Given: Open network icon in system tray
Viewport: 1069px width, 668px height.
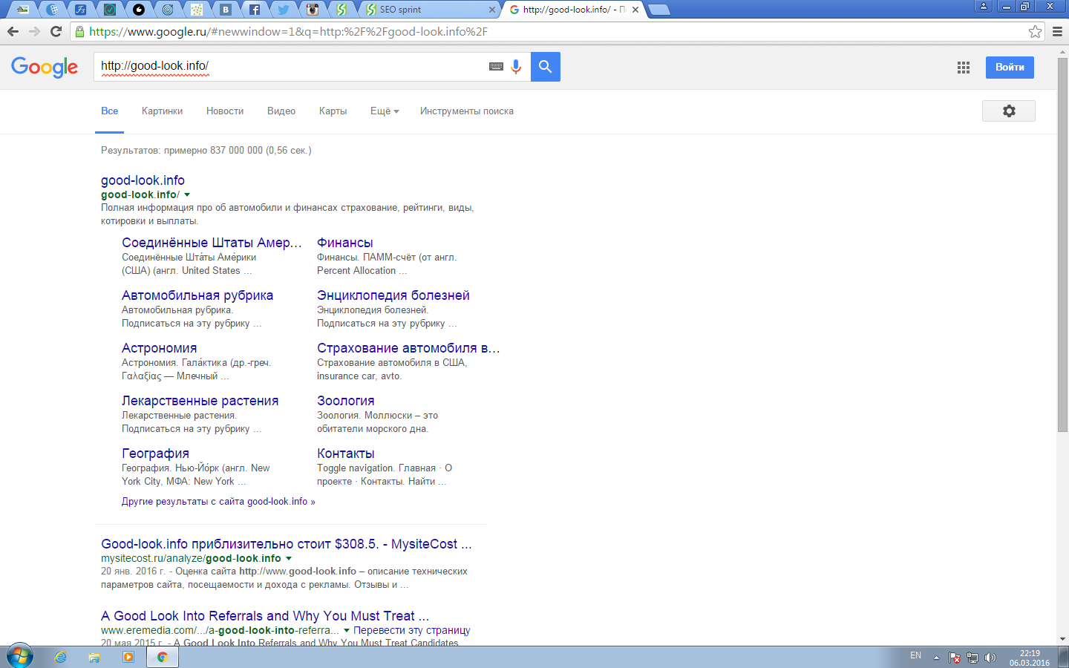Looking at the screenshot, I should click(x=972, y=658).
